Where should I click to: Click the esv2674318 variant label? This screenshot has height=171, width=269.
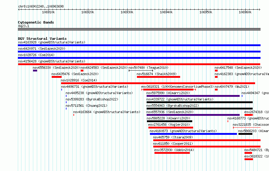(x=257, y=112)
